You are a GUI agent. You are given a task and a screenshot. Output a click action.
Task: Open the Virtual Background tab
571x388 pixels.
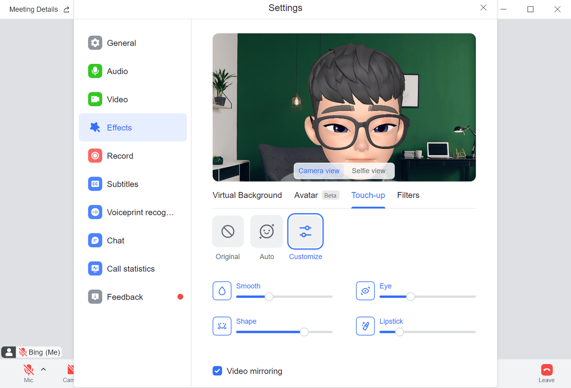[247, 195]
